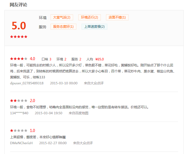Click the overall 5.0 score
This screenshot has height=154, width=187.
pyautogui.click(x=19, y=26)
